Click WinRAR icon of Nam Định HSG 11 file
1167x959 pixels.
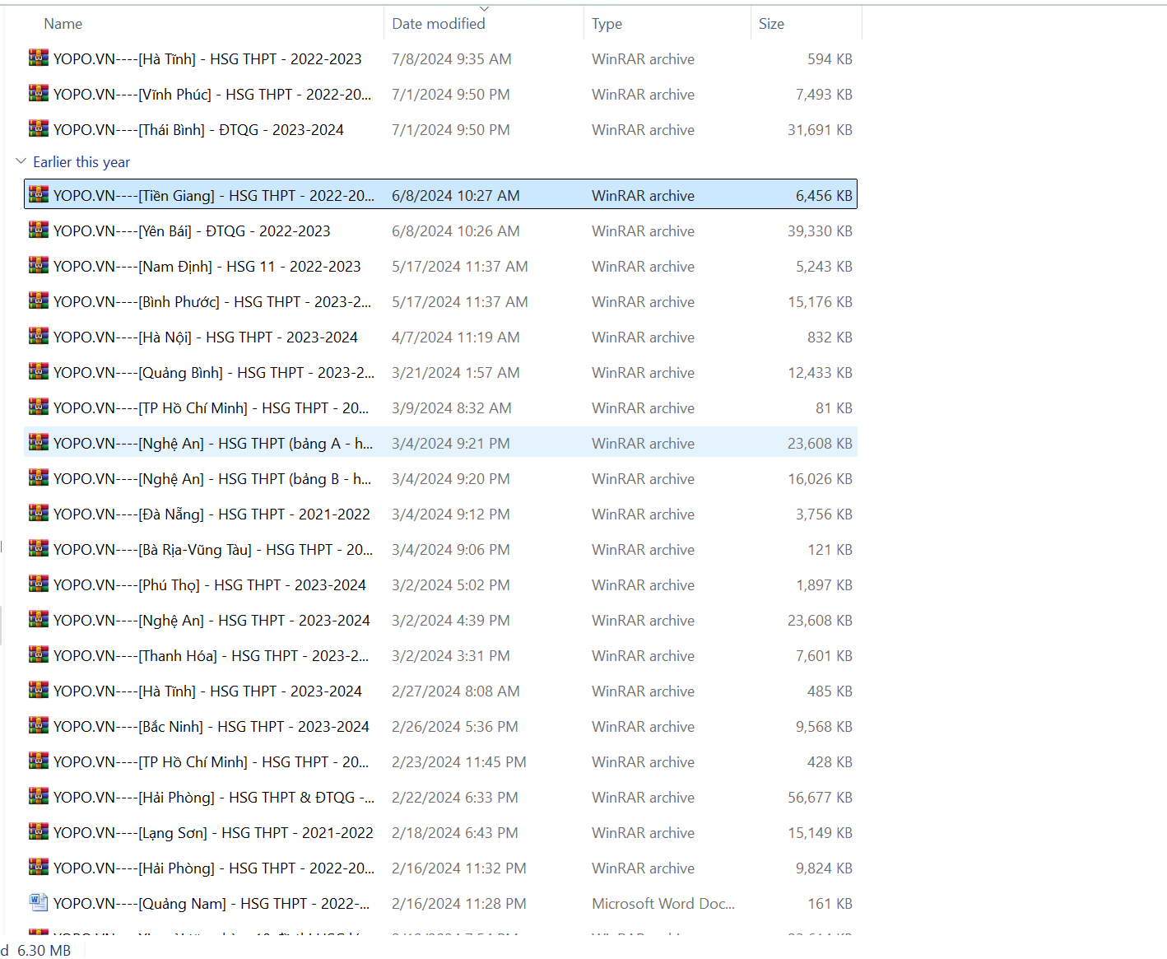coord(39,265)
